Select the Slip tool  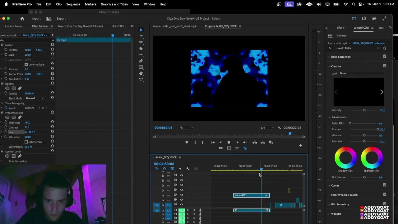(x=141, y=55)
